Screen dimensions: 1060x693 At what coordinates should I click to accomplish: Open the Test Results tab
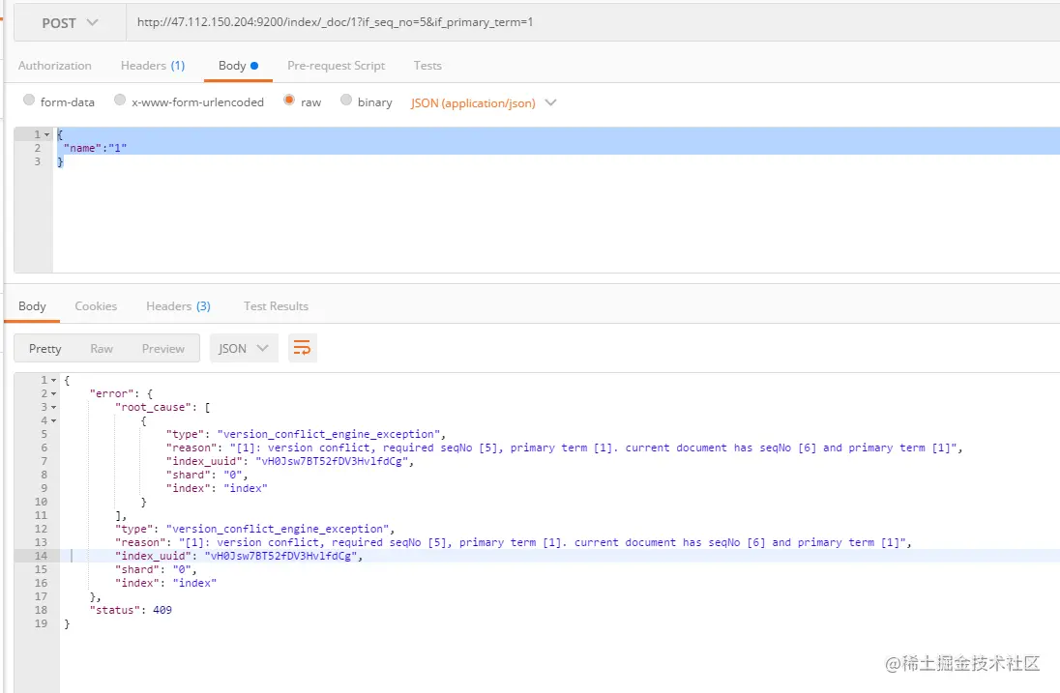(276, 306)
